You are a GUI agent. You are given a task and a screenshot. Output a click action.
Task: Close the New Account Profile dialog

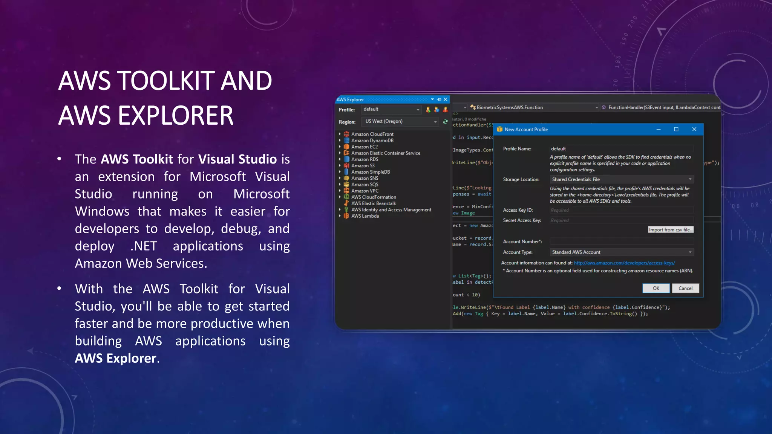[x=694, y=129]
